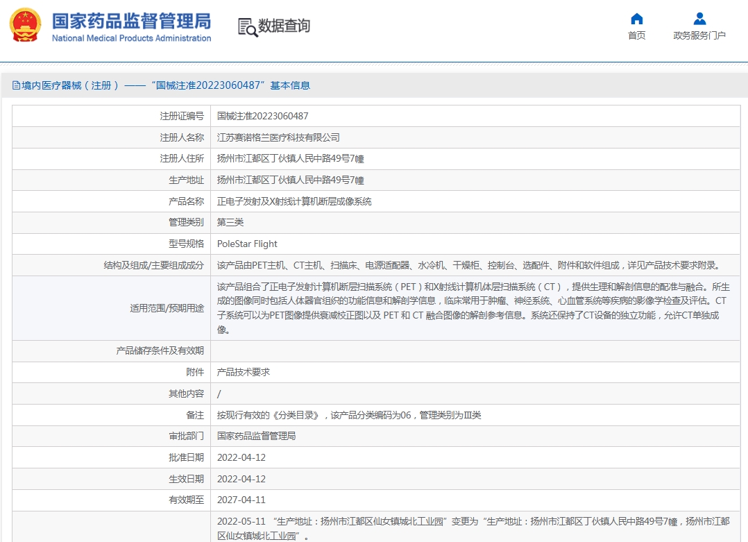Image resolution: width=748 pixels, height=542 pixels.
Task: Click the 生效日期 label cell
Action: click(111, 479)
